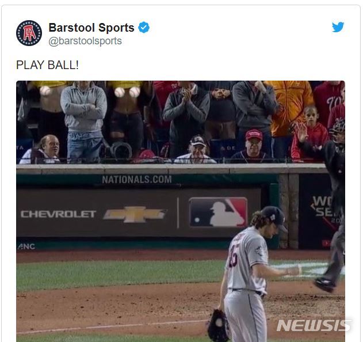Click the pitcher's navy cap
The height and width of the screenshot is (342, 363).
(274, 218)
